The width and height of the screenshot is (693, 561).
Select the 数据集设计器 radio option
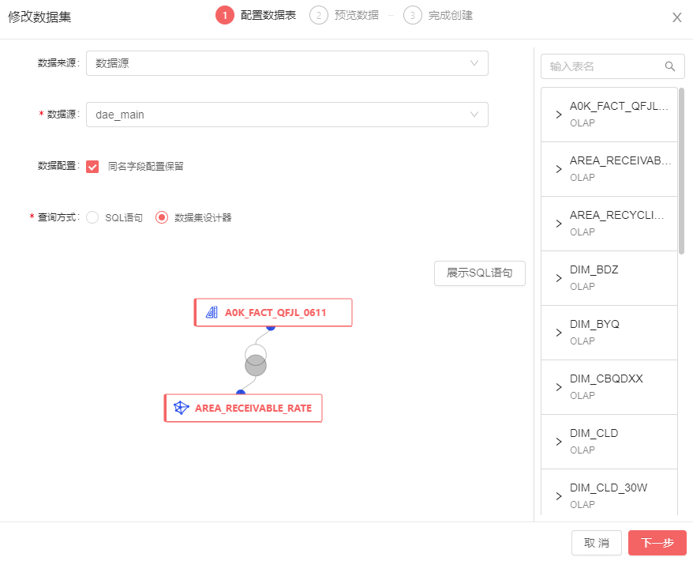[x=162, y=217]
